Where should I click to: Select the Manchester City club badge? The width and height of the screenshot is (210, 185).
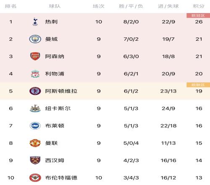click(x=35, y=39)
